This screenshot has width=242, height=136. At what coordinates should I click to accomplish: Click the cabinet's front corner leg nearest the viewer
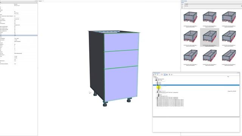[x=105, y=104]
